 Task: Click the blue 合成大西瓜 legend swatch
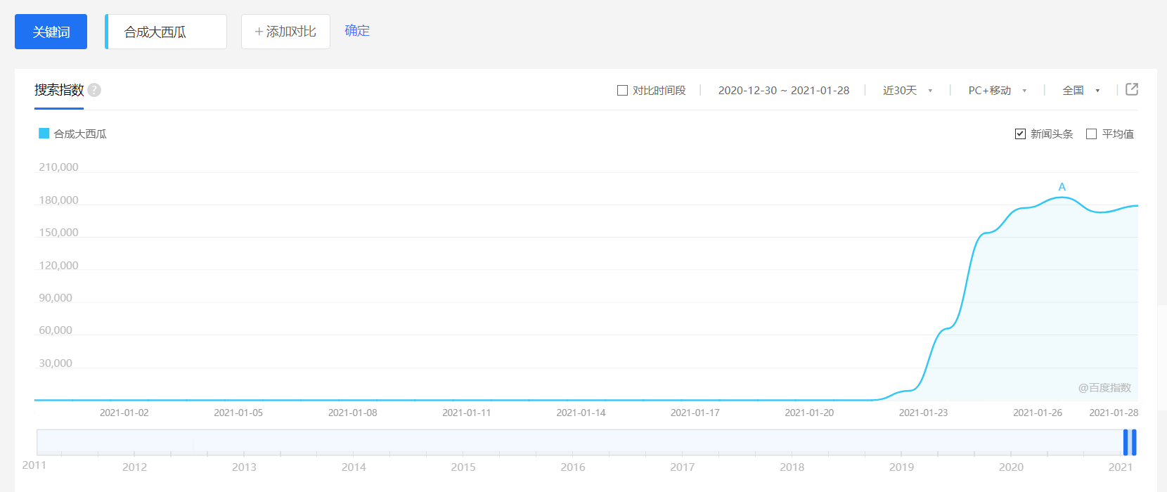(x=44, y=134)
